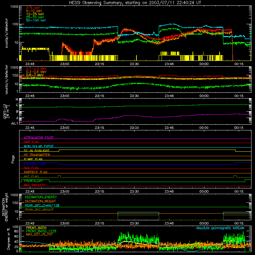Click the Degrees or % axis label
This screenshot has width=255, height=255.
[8, 239]
